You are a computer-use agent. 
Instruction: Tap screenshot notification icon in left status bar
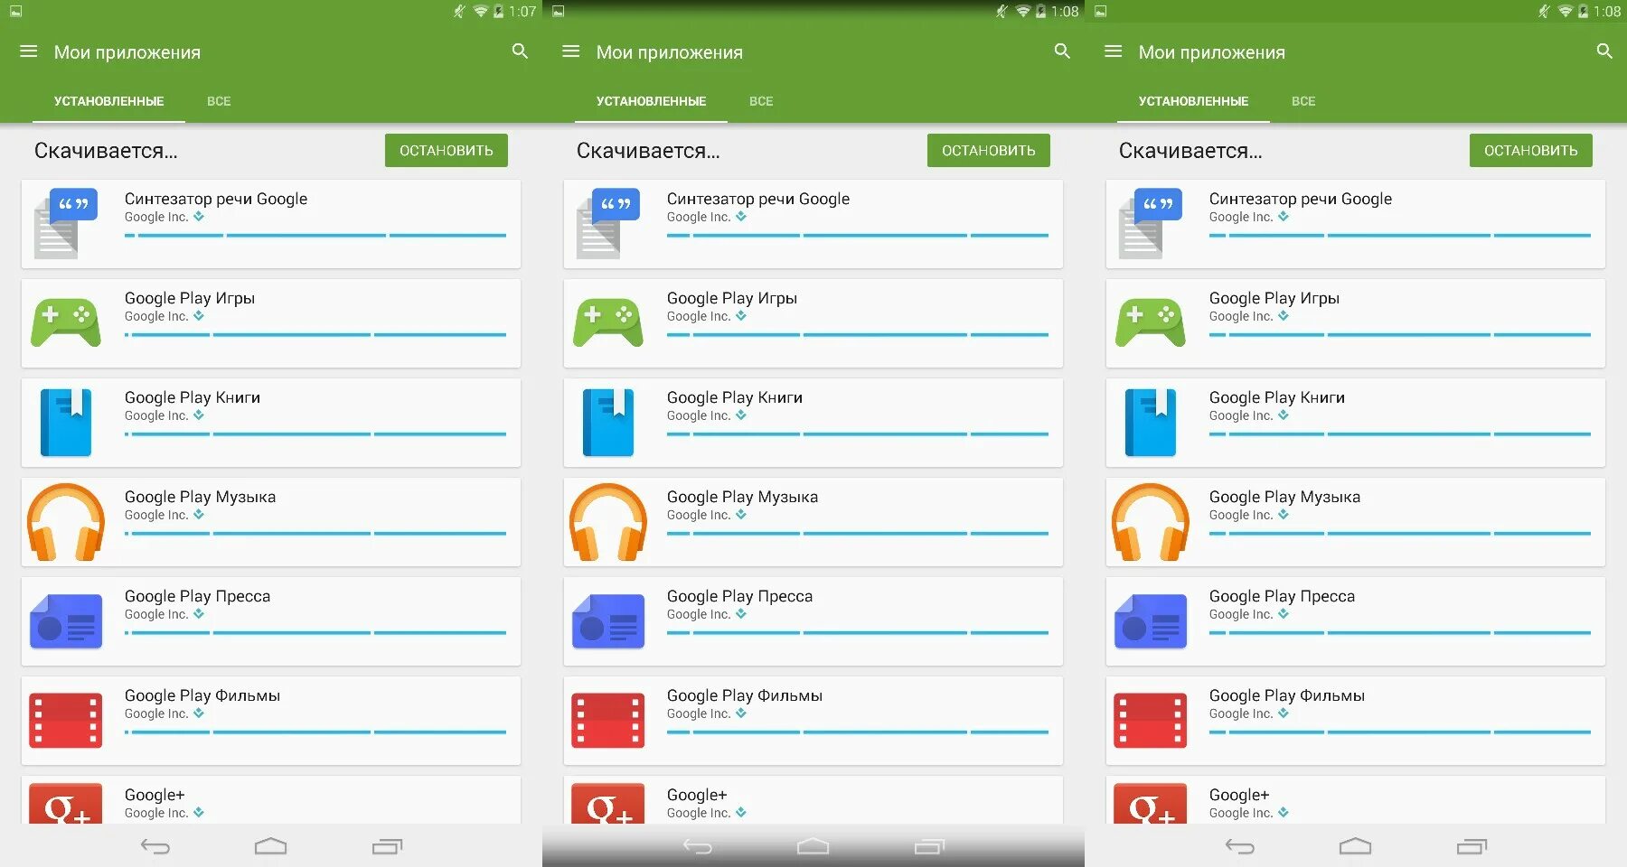(15, 12)
